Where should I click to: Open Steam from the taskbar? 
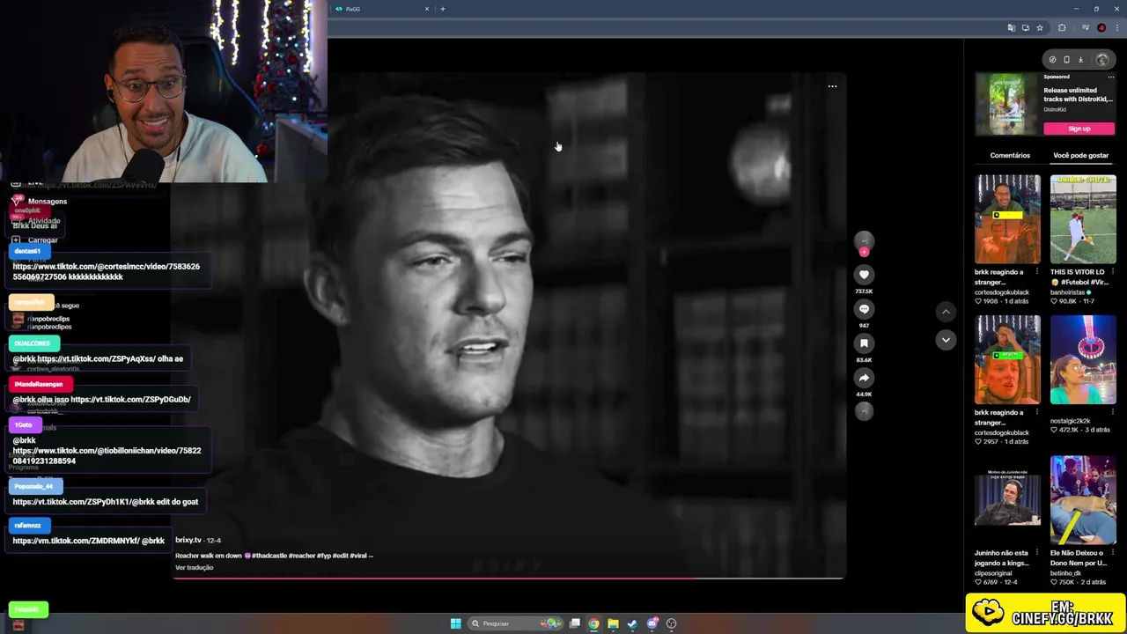point(633,623)
